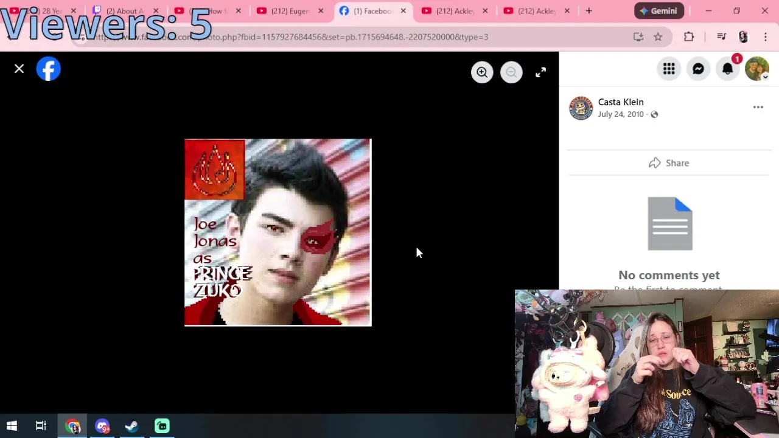This screenshot has height=438, width=779.
Task: Click the browser address bar URL
Action: click(292, 37)
